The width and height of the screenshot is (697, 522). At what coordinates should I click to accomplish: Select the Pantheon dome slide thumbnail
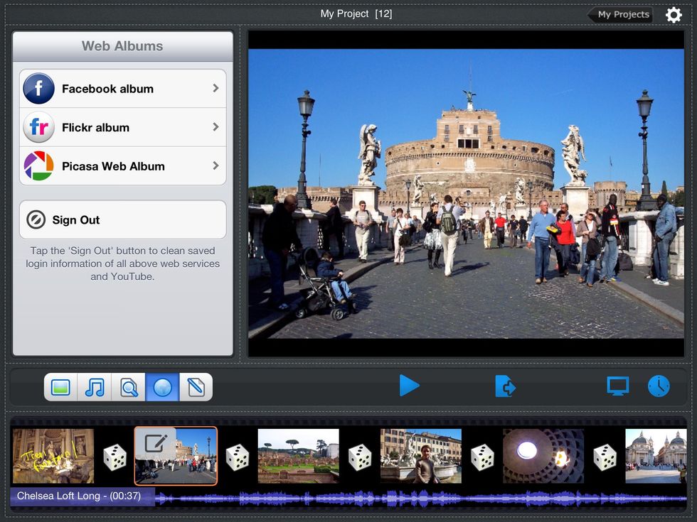point(543,457)
